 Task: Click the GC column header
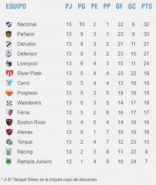click(x=132, y=6)
